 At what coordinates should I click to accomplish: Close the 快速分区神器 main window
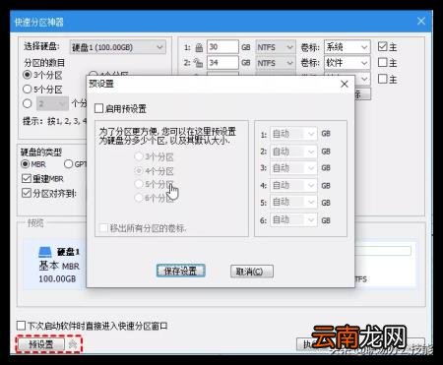[421, 22]
